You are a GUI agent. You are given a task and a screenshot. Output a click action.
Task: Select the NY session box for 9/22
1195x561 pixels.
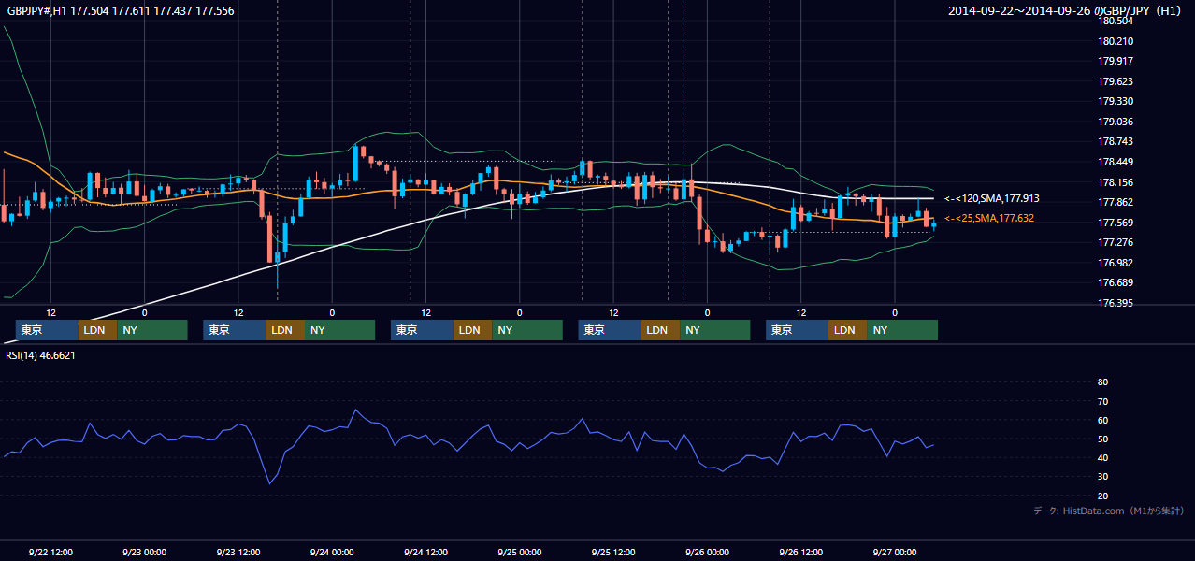[152, 330]
